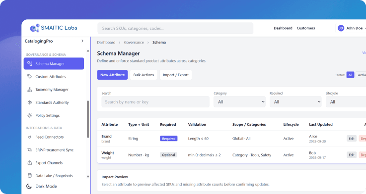Click the JD user avatar
Screen dimensions: 366x194
click(341, 28)
